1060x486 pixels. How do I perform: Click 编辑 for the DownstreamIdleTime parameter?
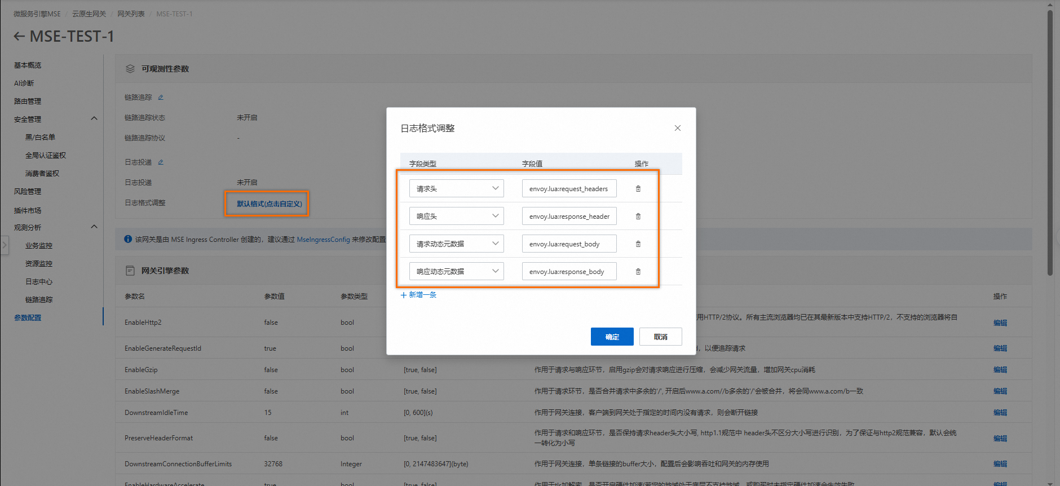(x=1000, y=413)
